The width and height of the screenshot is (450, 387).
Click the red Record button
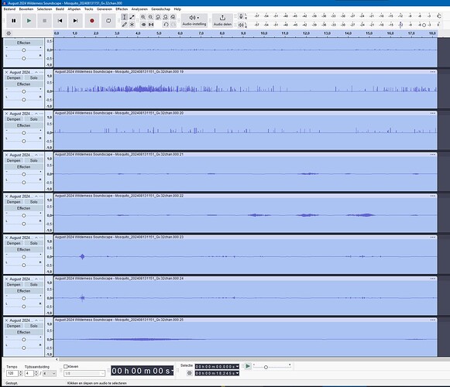click(x=92, y=21)
